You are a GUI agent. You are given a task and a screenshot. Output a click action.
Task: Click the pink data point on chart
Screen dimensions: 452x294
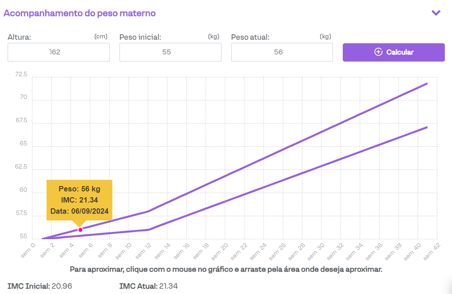[x=81, y=230]
